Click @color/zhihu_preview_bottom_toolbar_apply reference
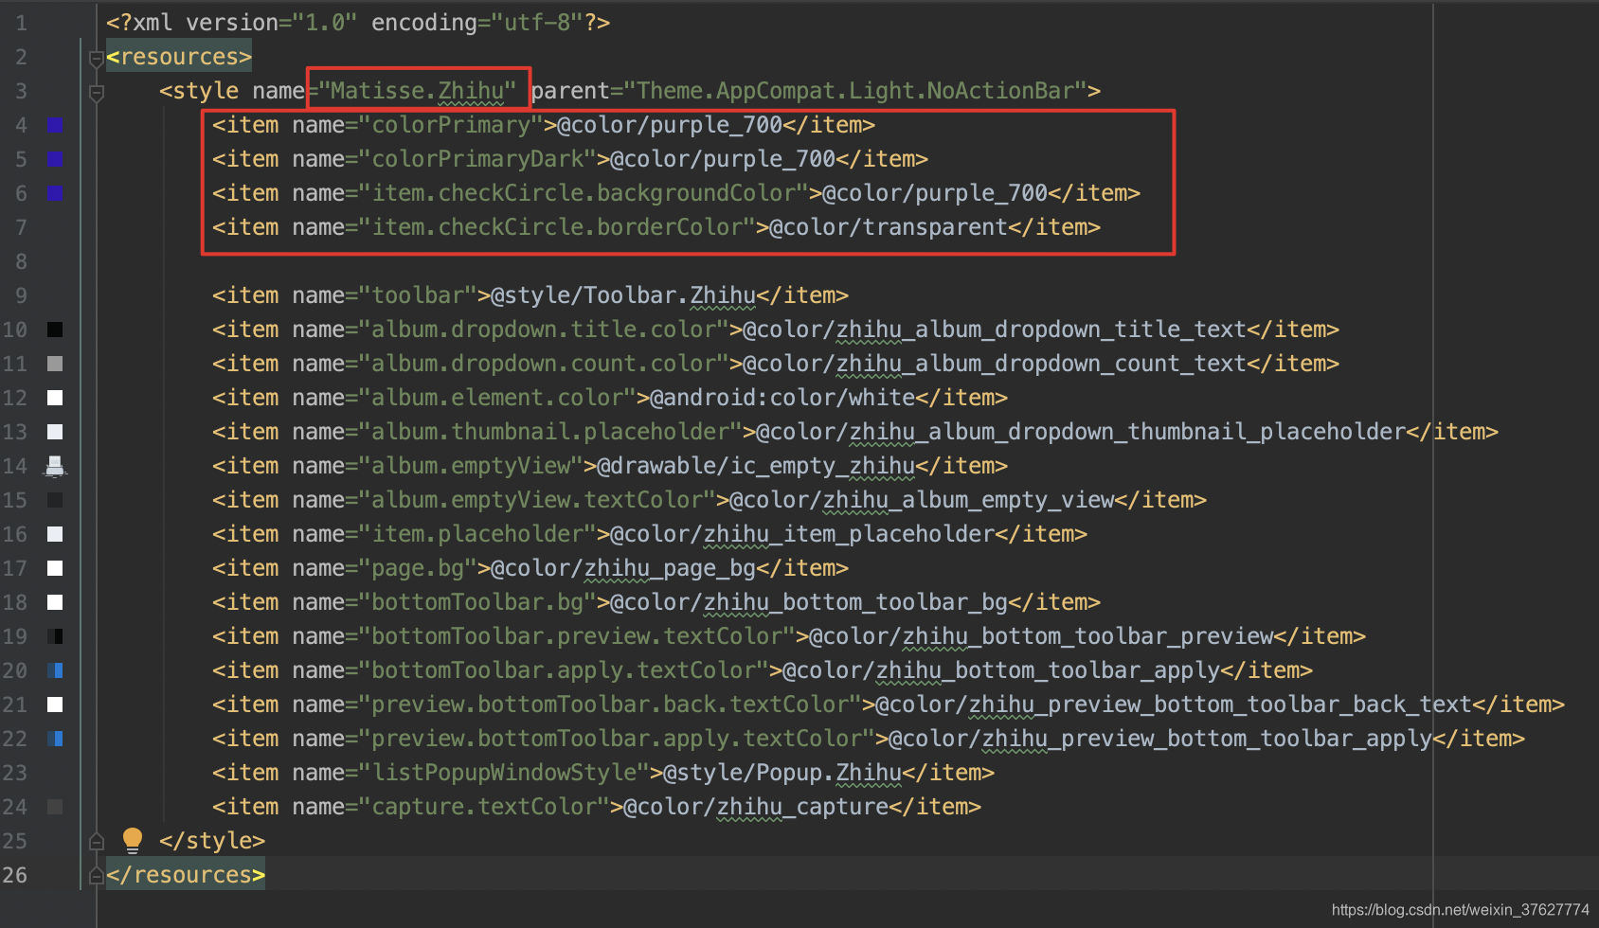The height and width of the screenshot is (928, 1599). point(1160,739)
